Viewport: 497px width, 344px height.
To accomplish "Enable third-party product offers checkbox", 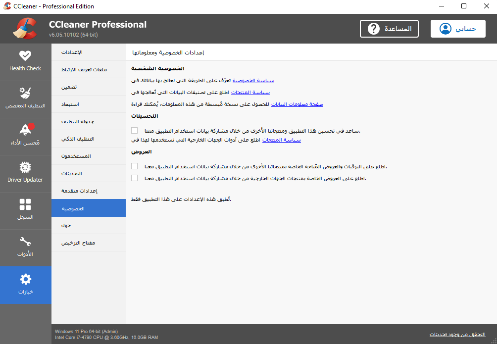I will coord(134,178).
